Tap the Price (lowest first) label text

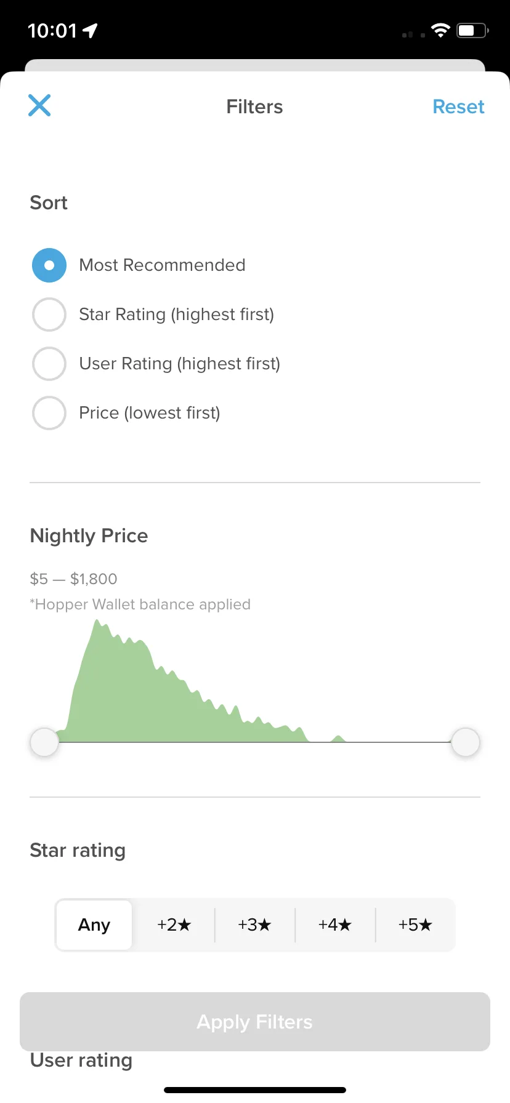150,413
